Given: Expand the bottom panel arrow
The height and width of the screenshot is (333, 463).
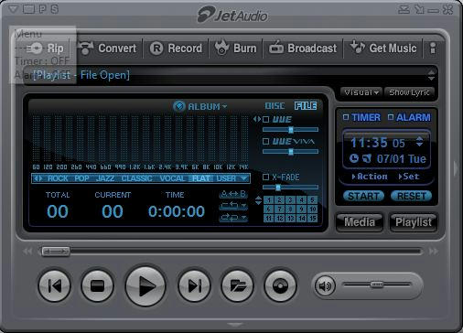Looking at the screenshot, I should [235, 325].
